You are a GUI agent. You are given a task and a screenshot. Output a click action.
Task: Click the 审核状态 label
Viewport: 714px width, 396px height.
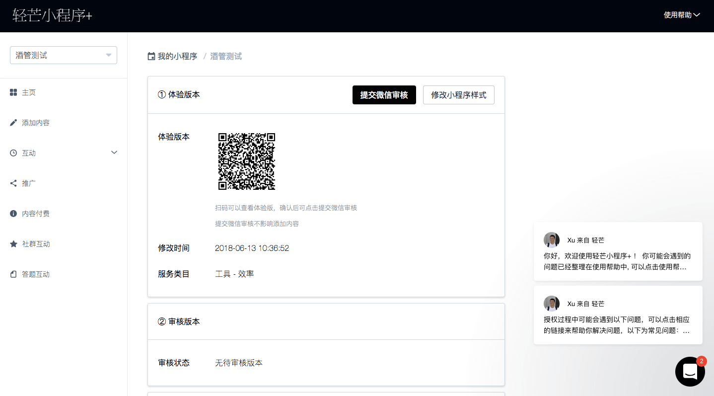coord(174,363)
